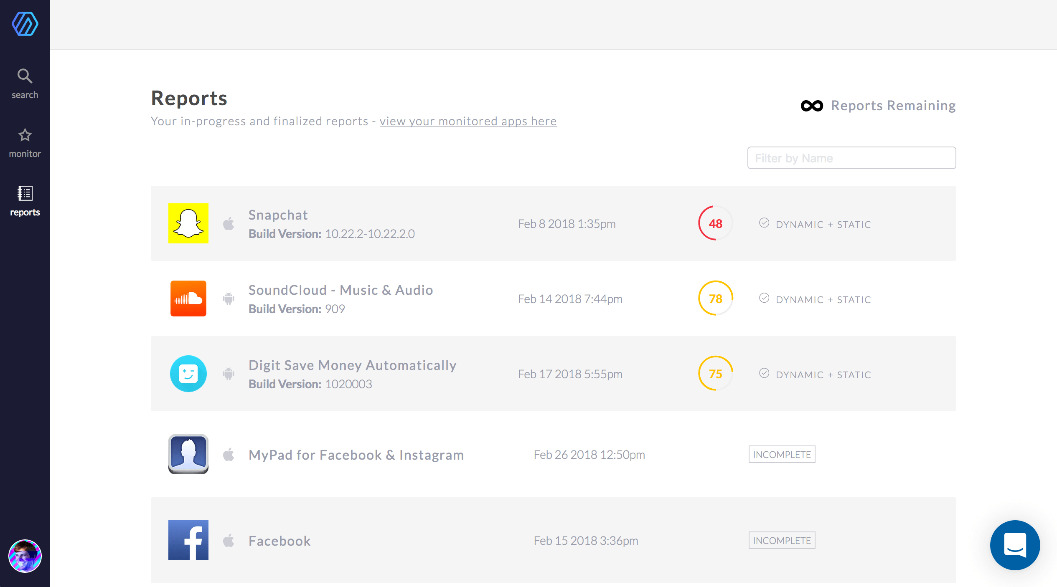The width and height of the screenshot is (1057, 587).
Task: Open the monitor star icon
Action: (x=25, y=135)
